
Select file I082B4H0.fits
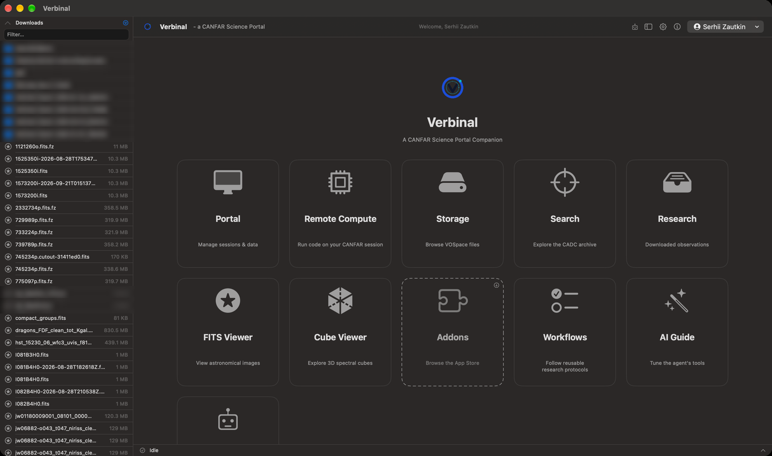click(x=66, y=404)
